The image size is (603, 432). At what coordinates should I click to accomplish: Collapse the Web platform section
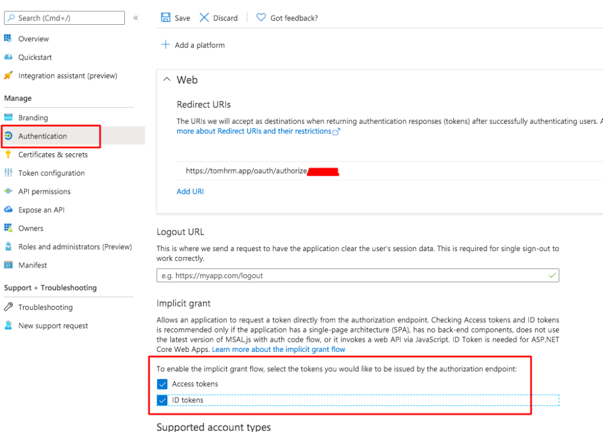(x=167, y=80)
